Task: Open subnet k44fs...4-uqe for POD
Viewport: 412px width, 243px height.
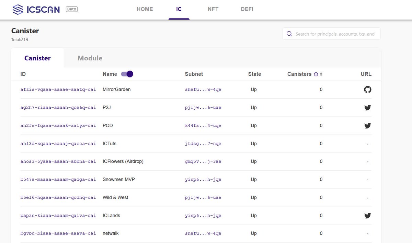Action: click(x=203, y=125)
